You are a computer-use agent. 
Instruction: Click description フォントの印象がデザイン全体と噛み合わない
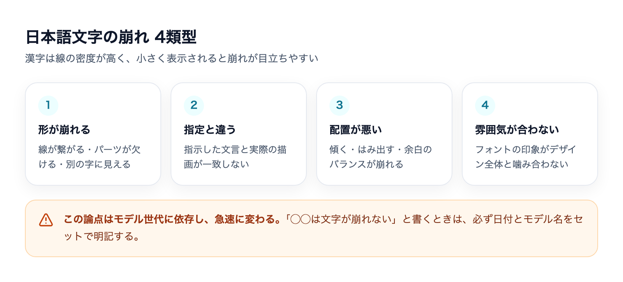tap(526, 157)
